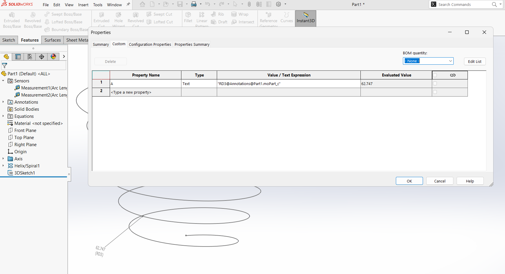
Task: Click the Instant3D toolbar icon
Action: [x=306, y=18]
